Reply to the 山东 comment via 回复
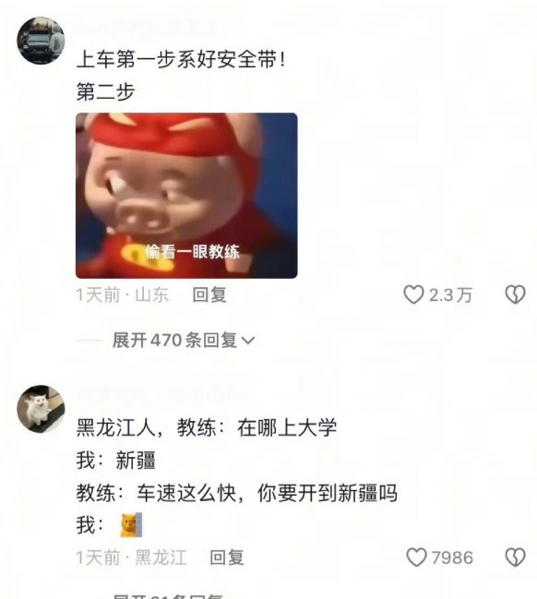 coord(209,295)
